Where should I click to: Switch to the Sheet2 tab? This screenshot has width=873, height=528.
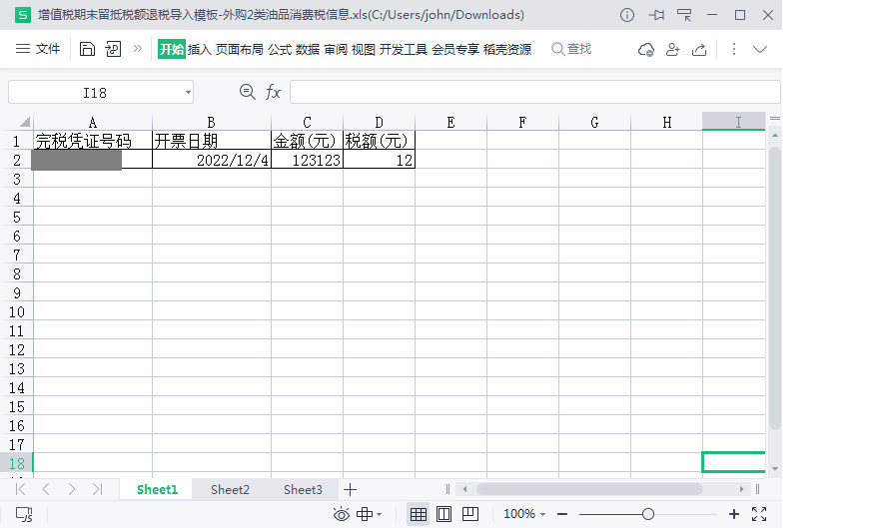[x=230, y=489]
